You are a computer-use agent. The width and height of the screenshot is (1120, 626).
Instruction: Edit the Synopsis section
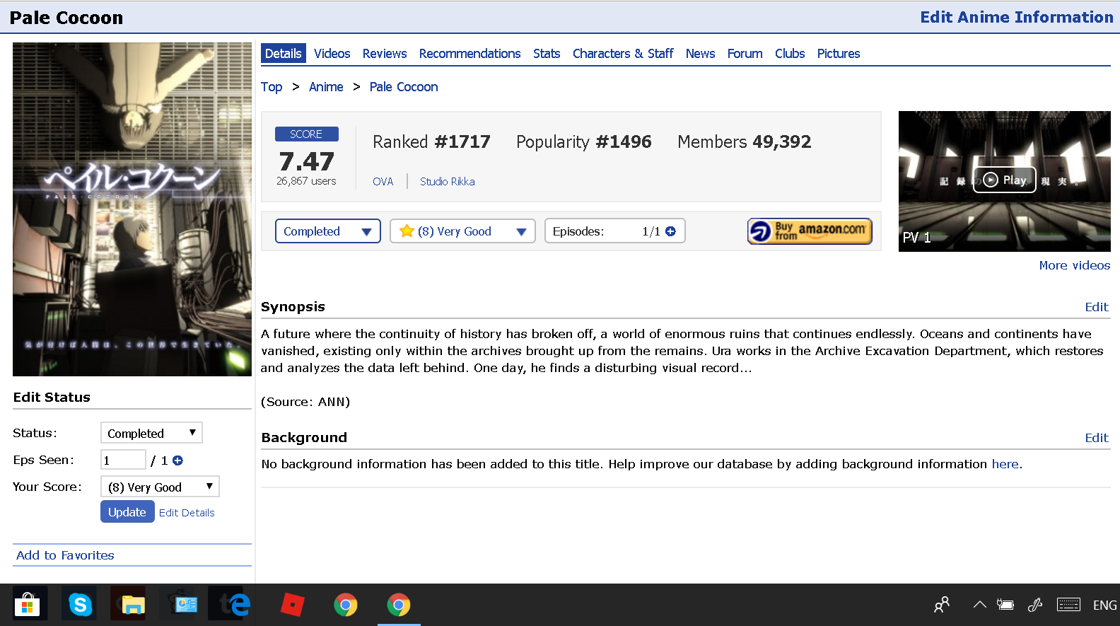point(1097,307)
